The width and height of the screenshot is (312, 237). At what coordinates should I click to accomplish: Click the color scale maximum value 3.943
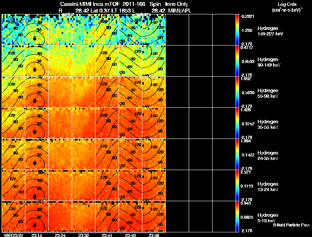point(246,203)
